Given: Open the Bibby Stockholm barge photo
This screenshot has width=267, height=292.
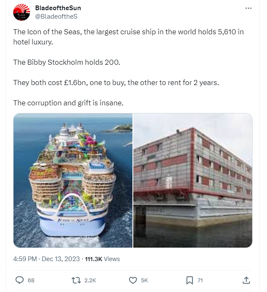Looking at the screenshot, I should click(193, 180).
